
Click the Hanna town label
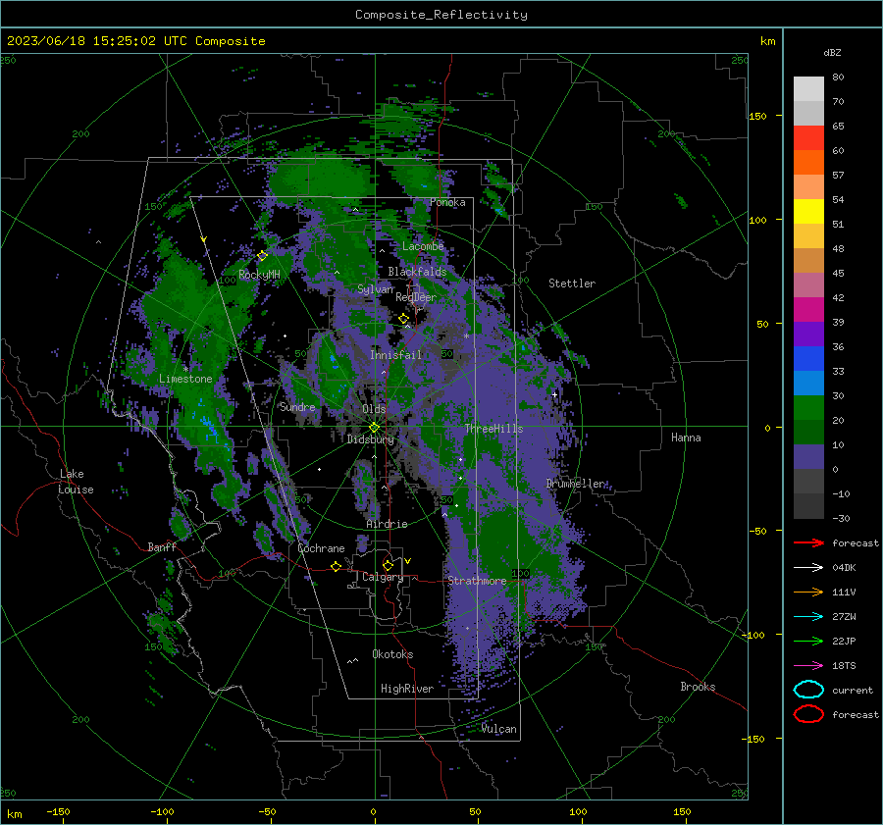(x=686, y=438)
